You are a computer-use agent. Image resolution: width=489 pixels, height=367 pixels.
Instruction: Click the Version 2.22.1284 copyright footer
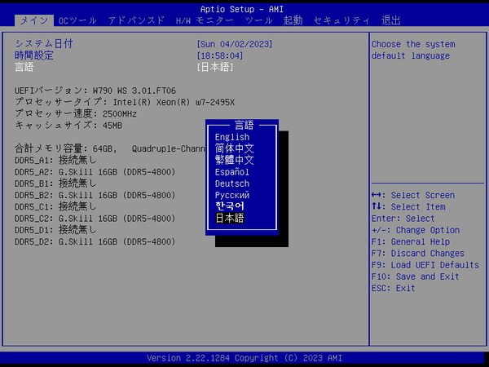tap(244, 358)
